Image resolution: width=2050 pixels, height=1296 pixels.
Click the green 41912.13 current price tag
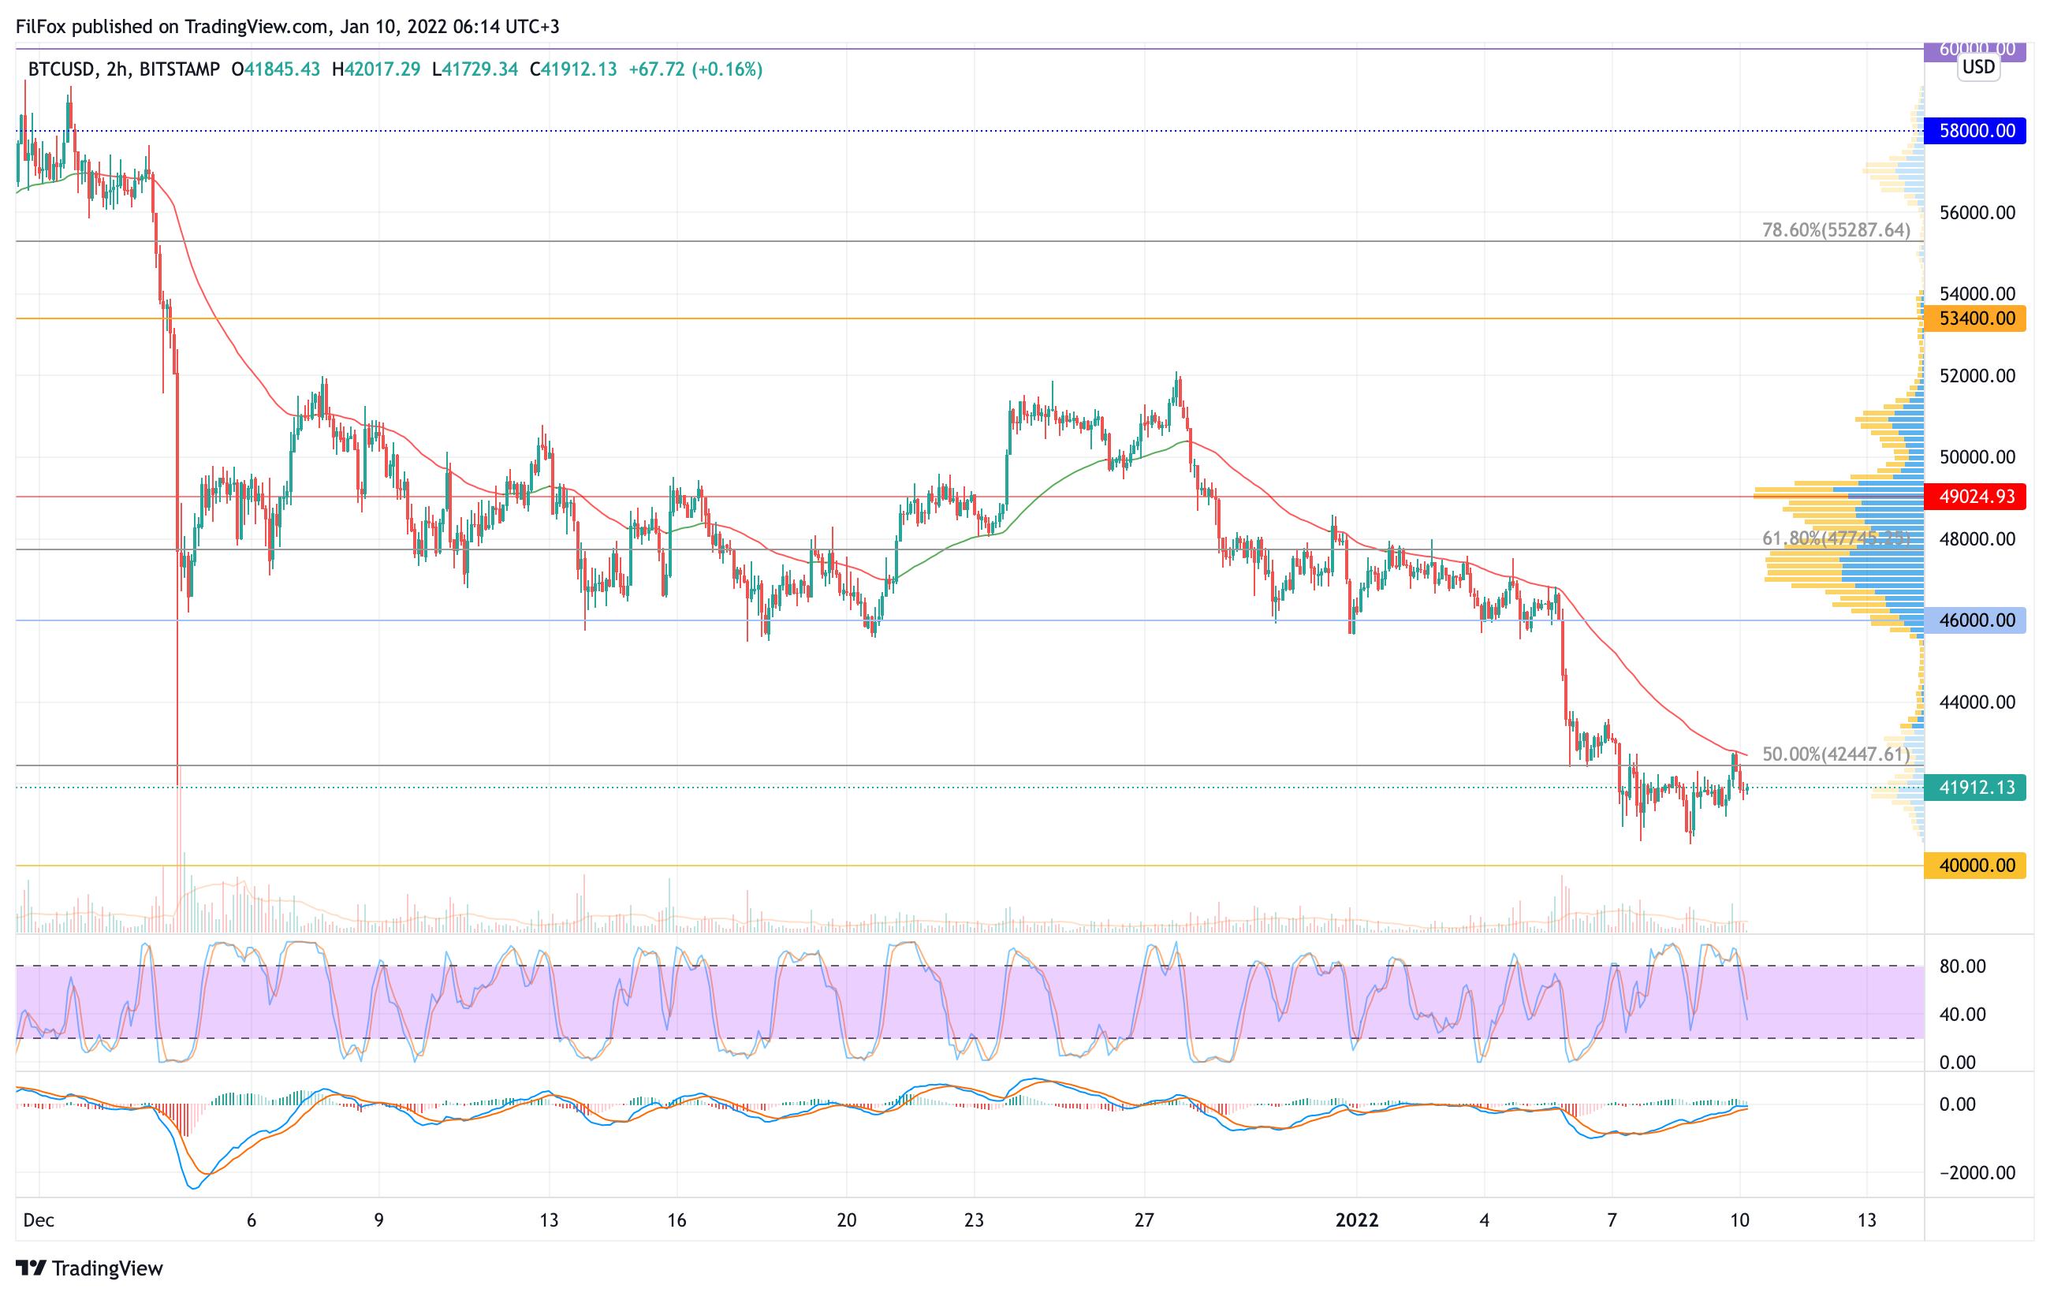pyautogui.click(x=1975, y=787)
